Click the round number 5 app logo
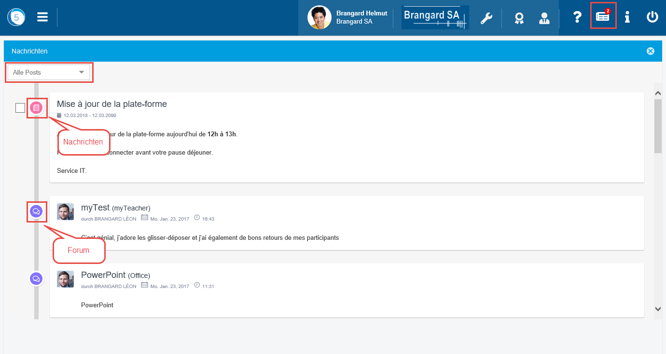666x354 pixels. [16, 17]
